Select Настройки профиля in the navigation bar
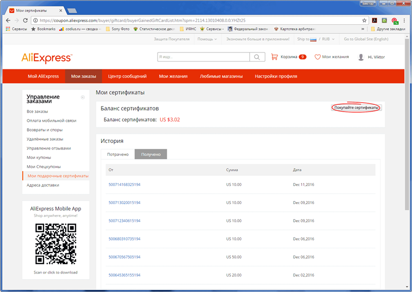412x292 pixels. 276,77
